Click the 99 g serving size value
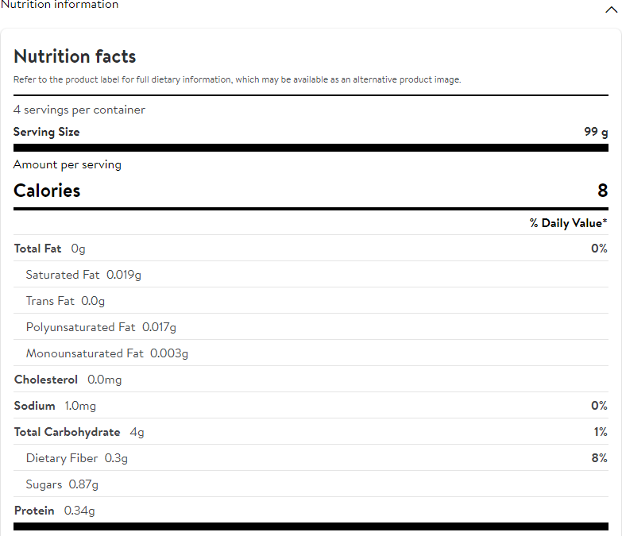Screen dimensions: 622x536 point(596,132)
